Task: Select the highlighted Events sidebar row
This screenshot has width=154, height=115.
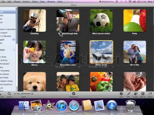Action: 8,12
